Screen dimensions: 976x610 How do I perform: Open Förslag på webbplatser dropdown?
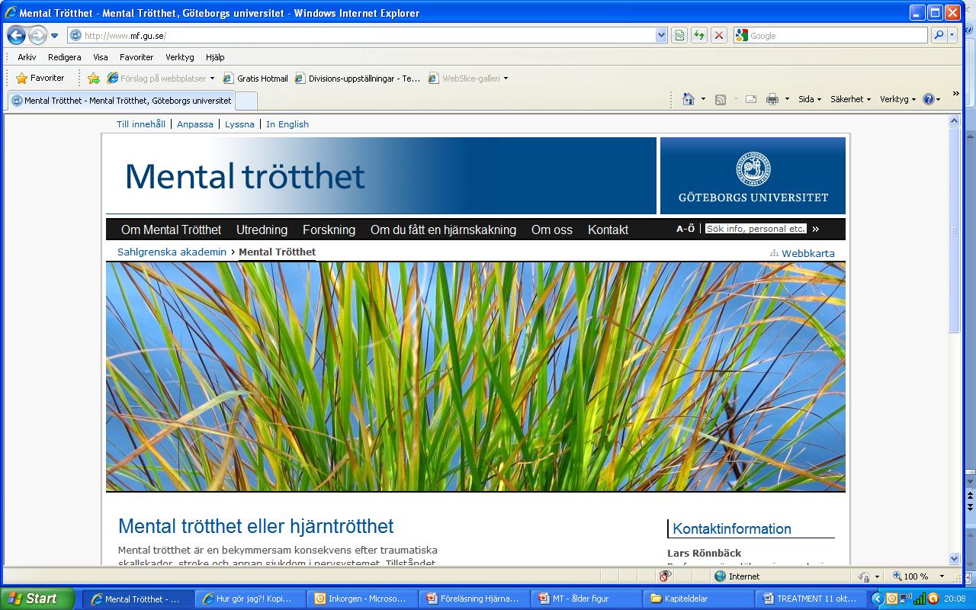[161, 78]
